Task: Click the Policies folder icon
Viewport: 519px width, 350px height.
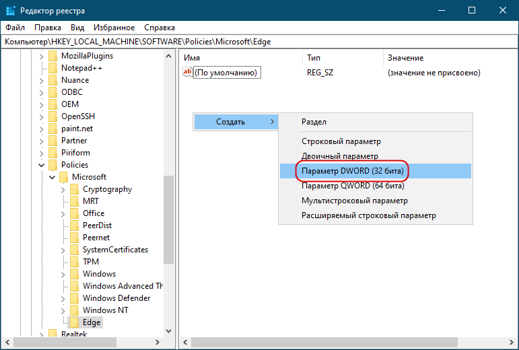Action: tap(53, 165)
